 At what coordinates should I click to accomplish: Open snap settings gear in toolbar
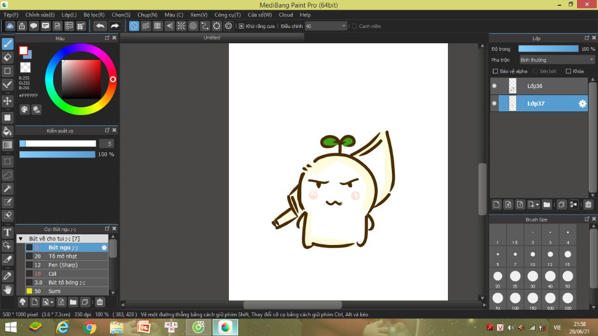pyautogui.click(x=228, y=26)
